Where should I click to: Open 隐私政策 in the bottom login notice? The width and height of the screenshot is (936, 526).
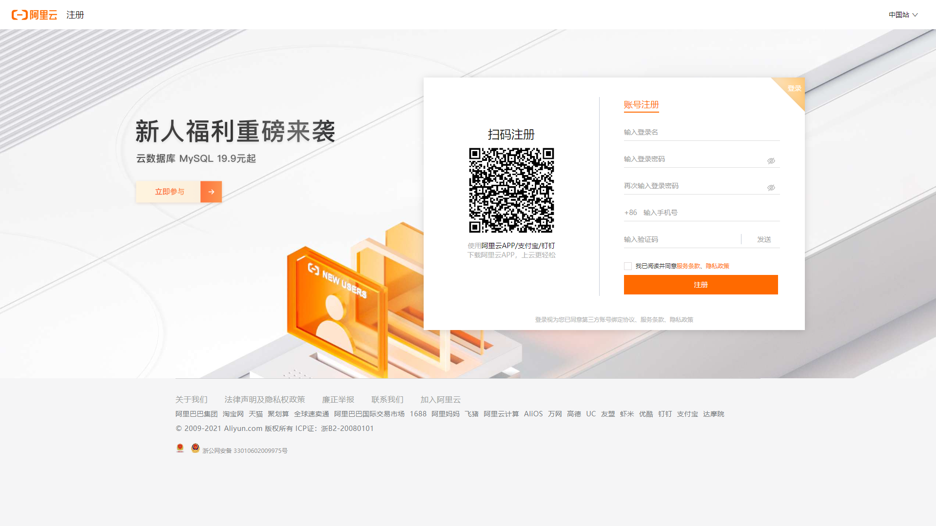tap(682, 320)
